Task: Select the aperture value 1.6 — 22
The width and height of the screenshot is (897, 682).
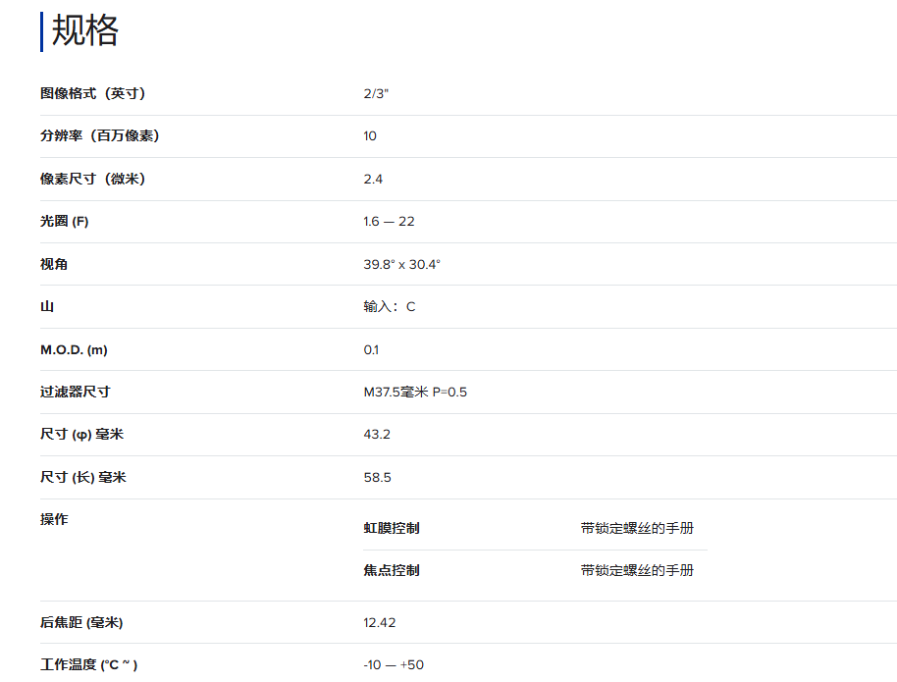Action: point(389,222)
